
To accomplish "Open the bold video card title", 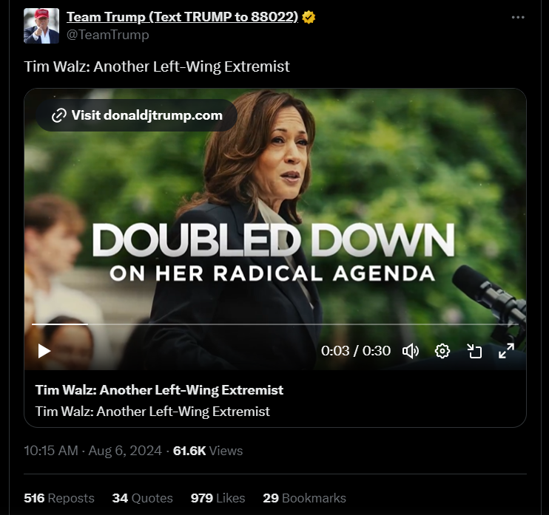I will pyautogui.click(x=159, y=390).
